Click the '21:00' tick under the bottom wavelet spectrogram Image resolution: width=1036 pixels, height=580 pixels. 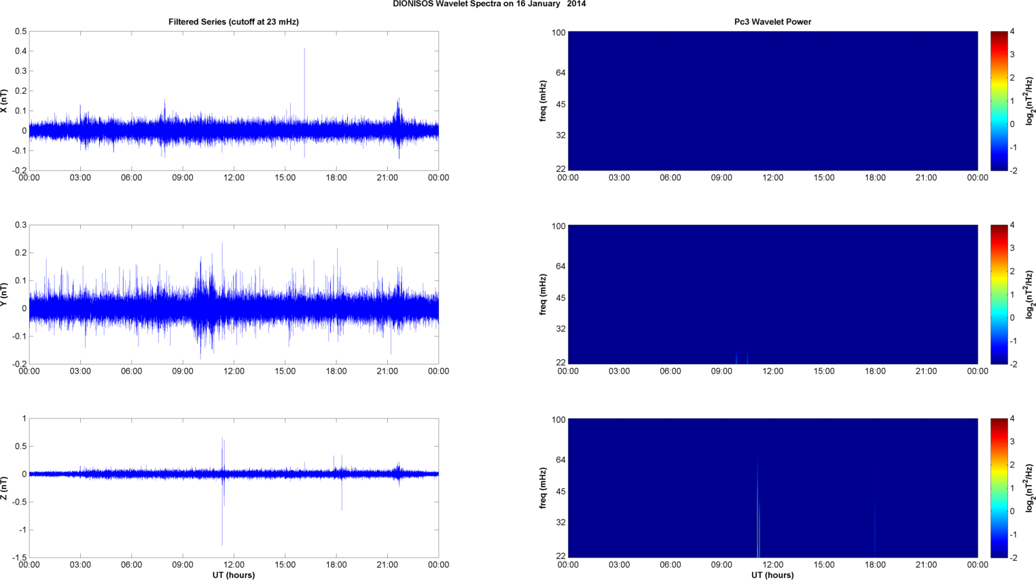(926, 564)
